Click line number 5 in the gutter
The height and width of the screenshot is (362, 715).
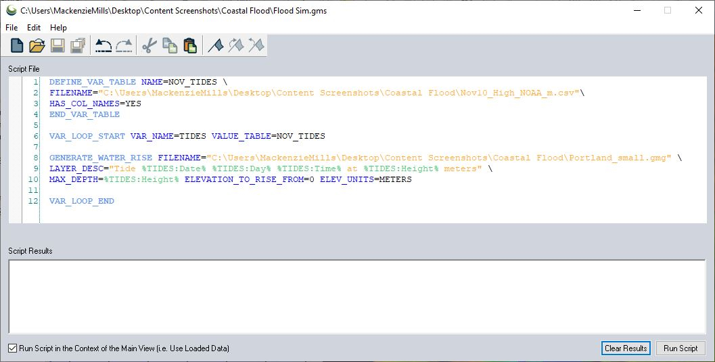[36, 125]
